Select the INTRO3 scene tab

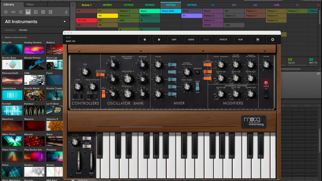tap(149, 5)
